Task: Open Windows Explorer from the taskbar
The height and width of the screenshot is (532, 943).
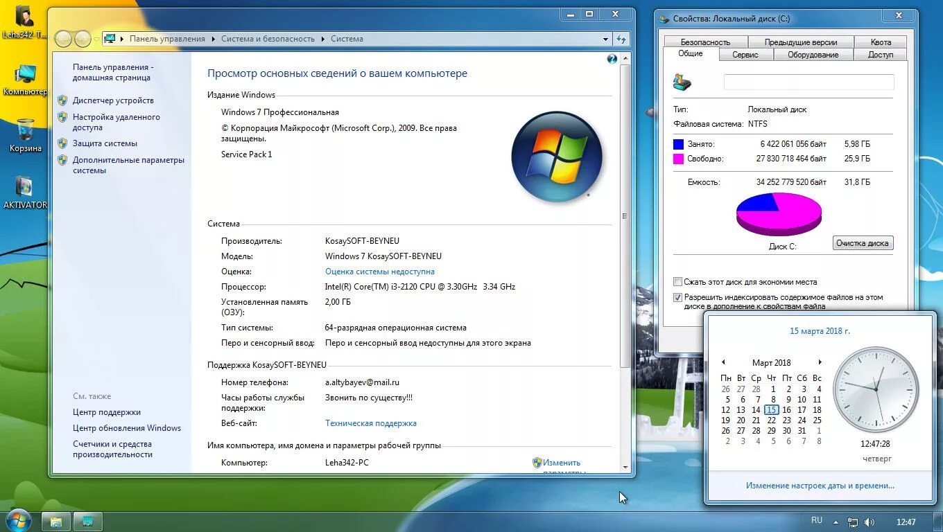Action: tap(56, 522)
